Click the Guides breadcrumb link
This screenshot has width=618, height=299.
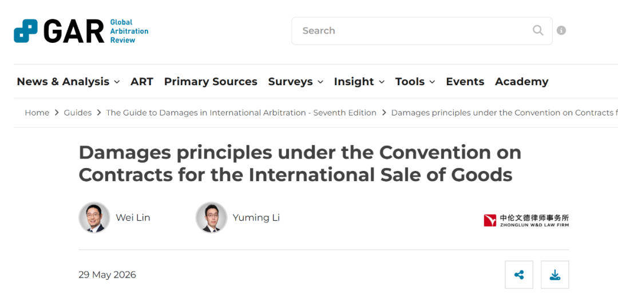point(78,113)
